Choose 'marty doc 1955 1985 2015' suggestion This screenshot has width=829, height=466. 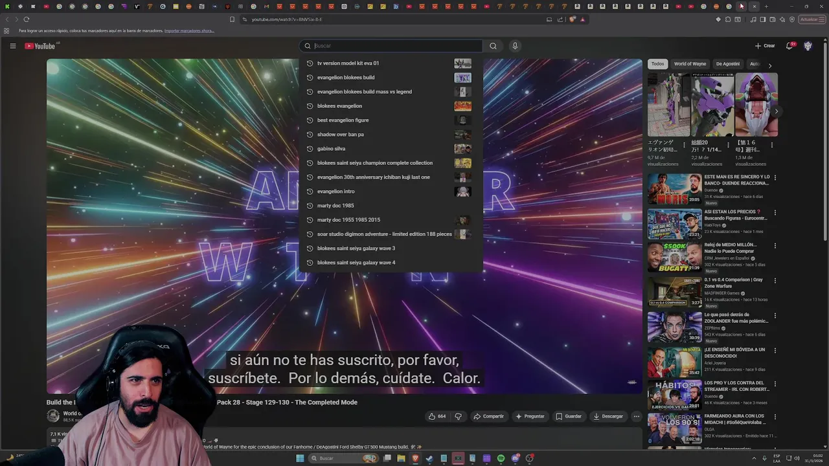(x=391, y=220)
